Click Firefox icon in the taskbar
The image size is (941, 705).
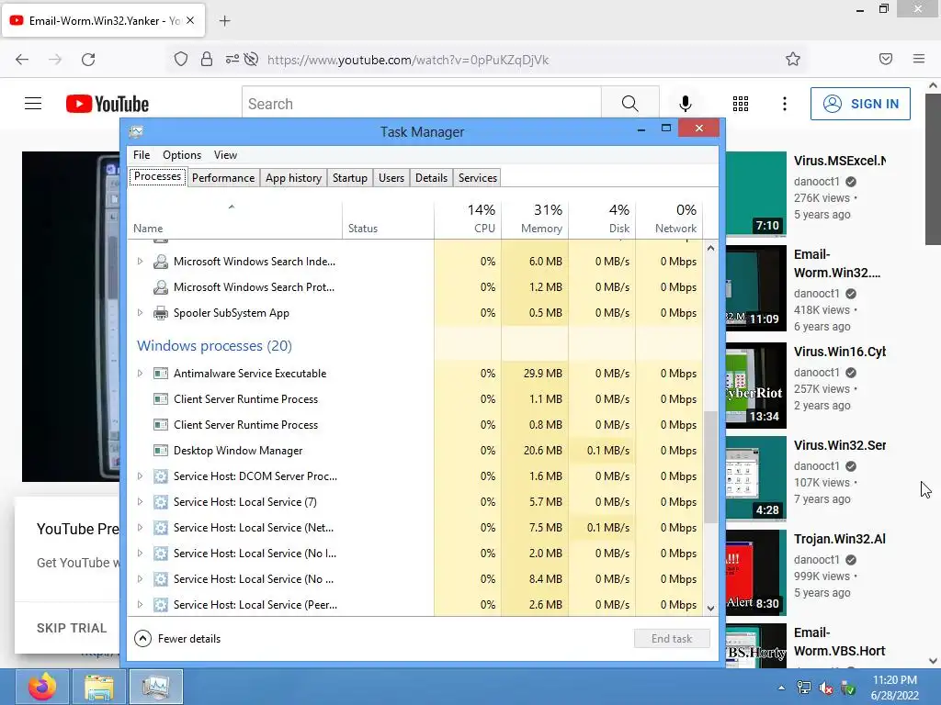point(42,687)
